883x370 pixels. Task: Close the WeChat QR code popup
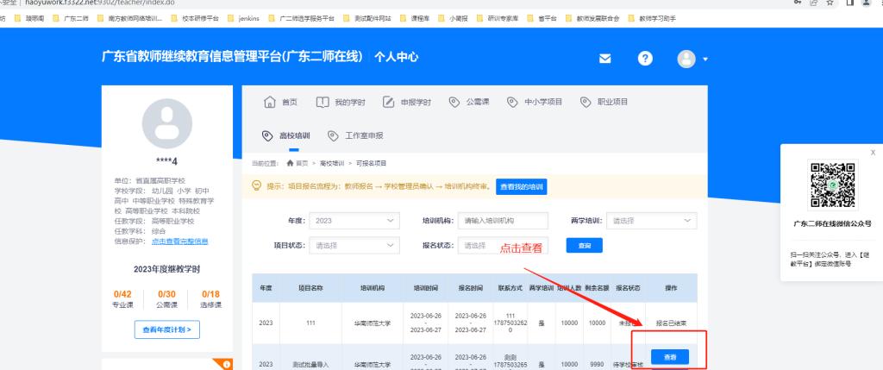coord(872,153)
